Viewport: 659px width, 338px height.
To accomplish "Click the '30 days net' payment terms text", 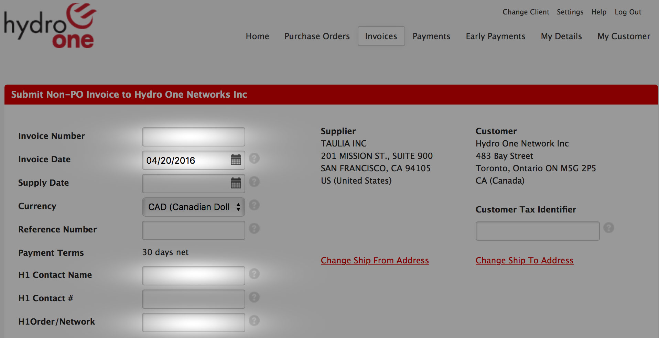I will click(165, 252).
